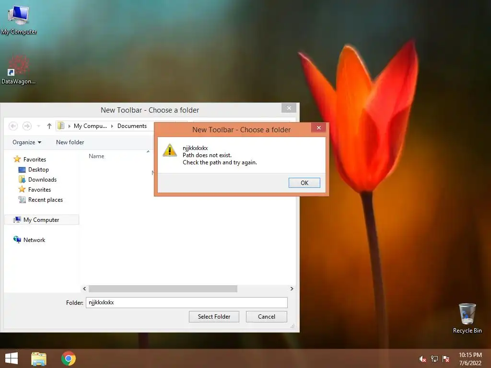The width and height of the screenshot is (491, 368).
Task: Expand arrow before My Compu... breadcrumb
Action: coord(69,126)
